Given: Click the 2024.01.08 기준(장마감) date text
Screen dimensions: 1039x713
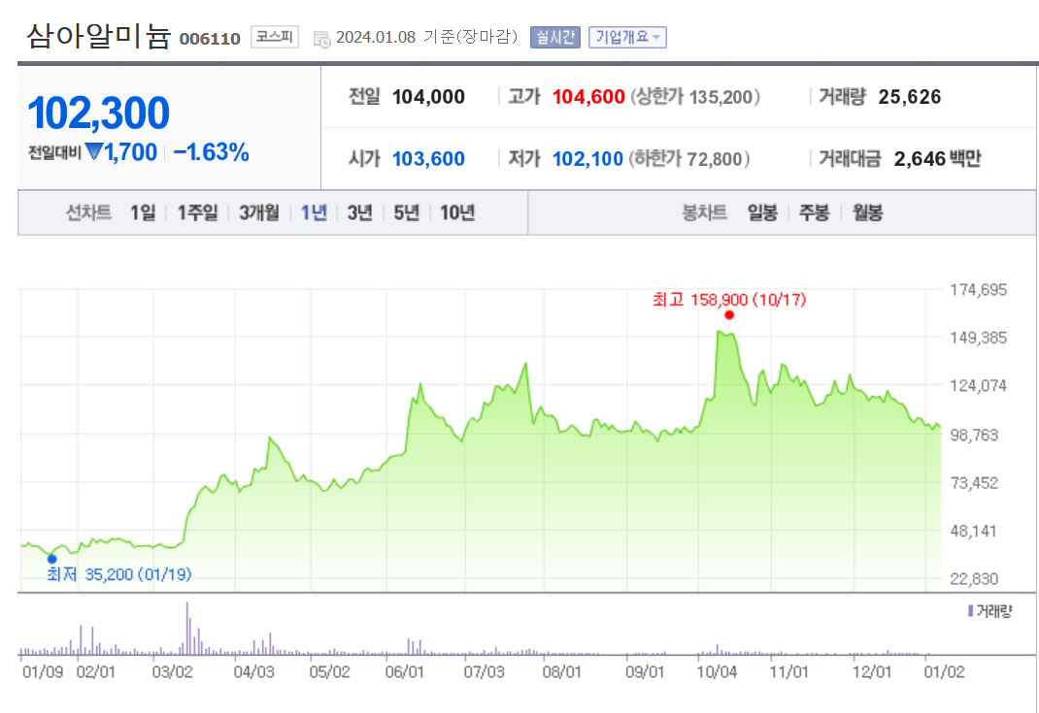Looking at the screenshot, I should (x=426, y=37).
